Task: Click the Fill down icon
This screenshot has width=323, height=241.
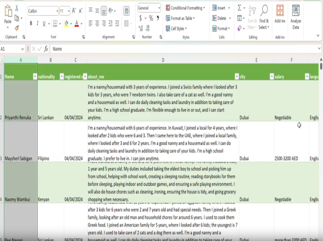Action: [x=239, y=18]
